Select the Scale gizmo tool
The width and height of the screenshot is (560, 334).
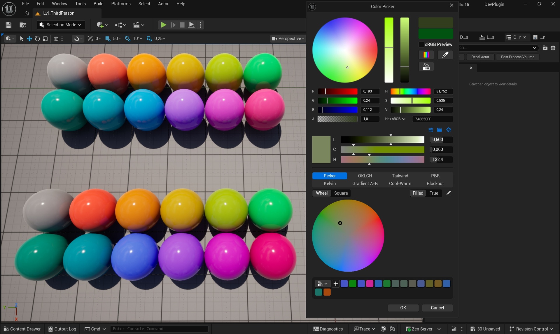point(45,39)
